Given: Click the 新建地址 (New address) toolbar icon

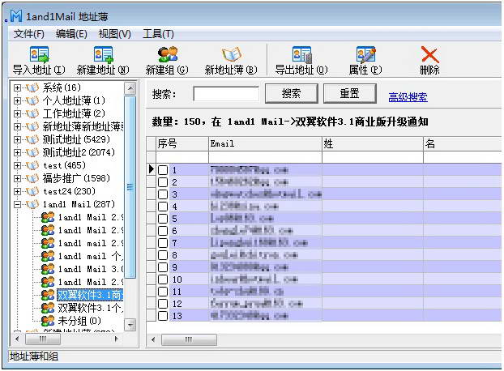Looking at the screenshot, I should coord(103,54).
